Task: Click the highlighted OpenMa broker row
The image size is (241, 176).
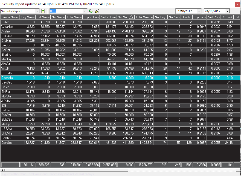Action: click(x=120, y=77)
